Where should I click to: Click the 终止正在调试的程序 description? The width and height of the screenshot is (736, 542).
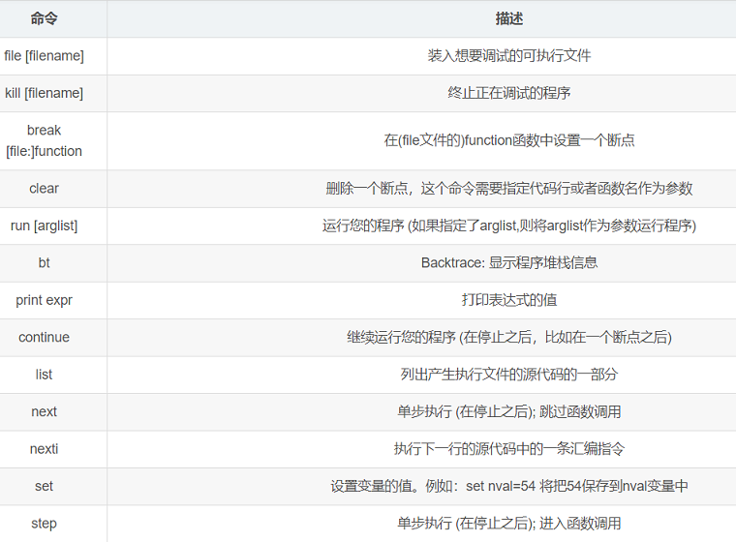508,93
